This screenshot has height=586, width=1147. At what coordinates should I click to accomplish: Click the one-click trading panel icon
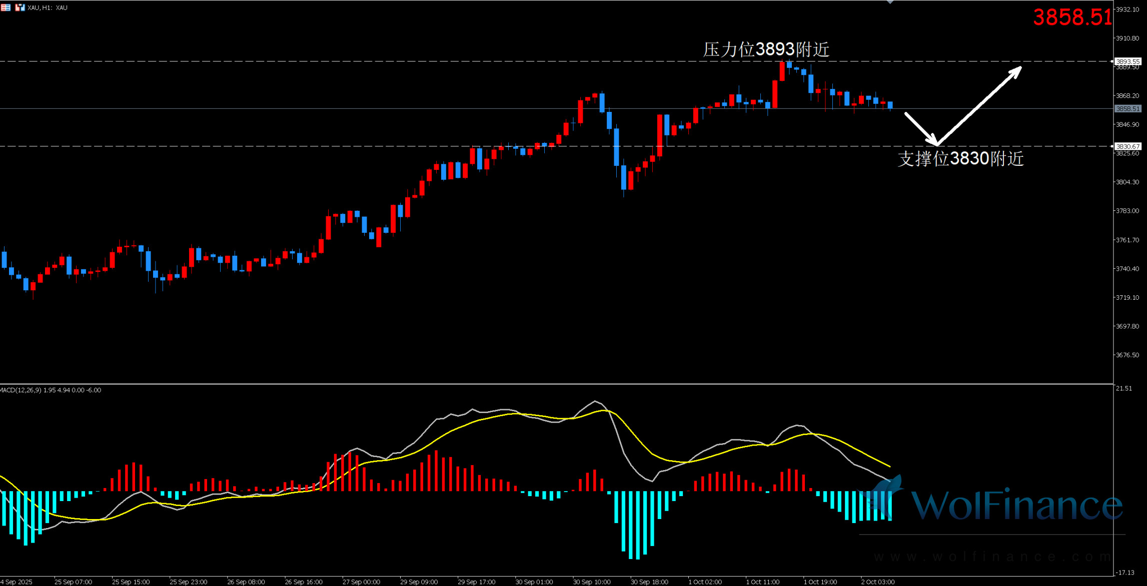[x=20, y=7]
